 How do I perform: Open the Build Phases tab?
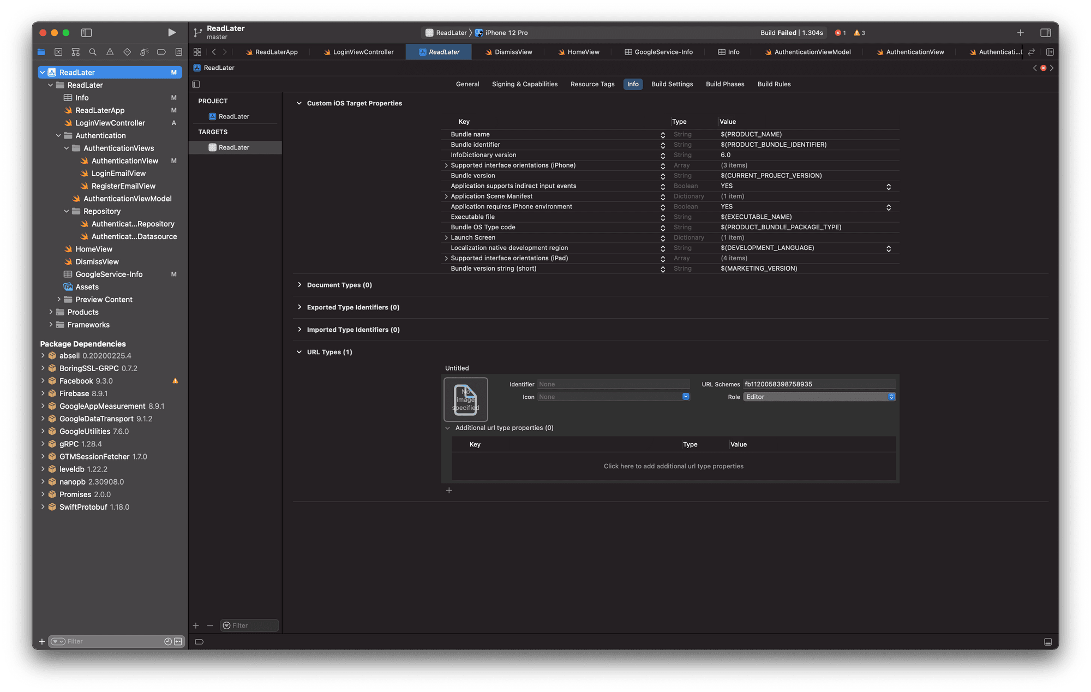coord(725,84)
